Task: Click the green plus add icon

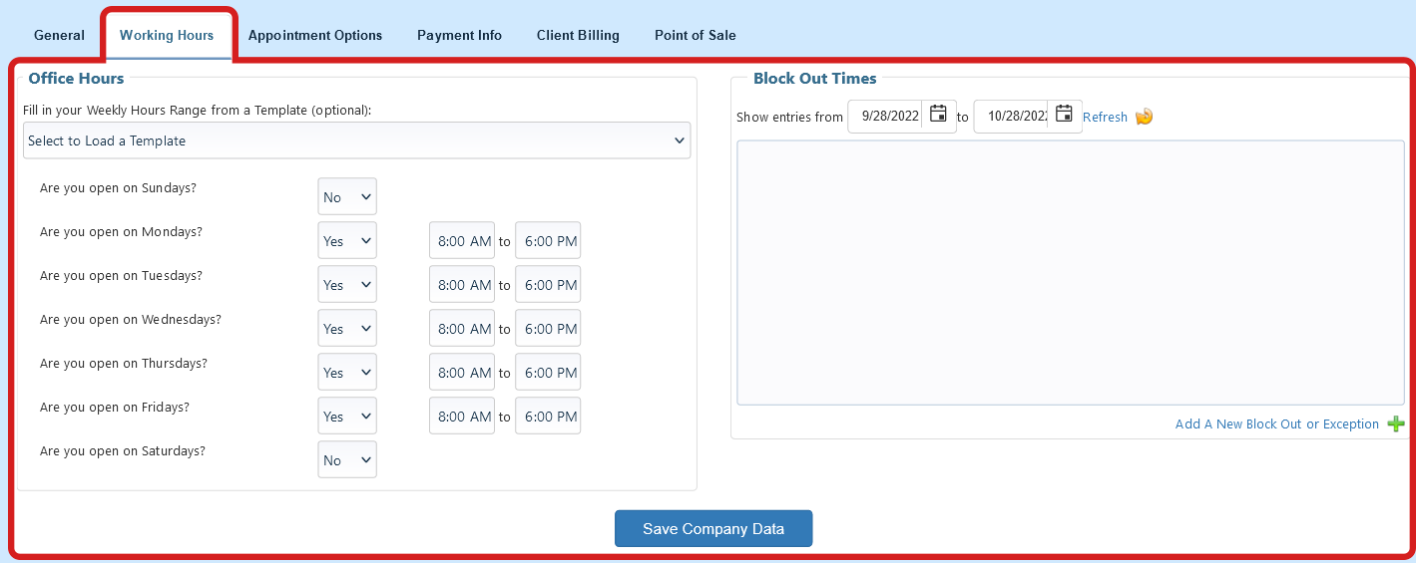Action: pos(1396,424)
